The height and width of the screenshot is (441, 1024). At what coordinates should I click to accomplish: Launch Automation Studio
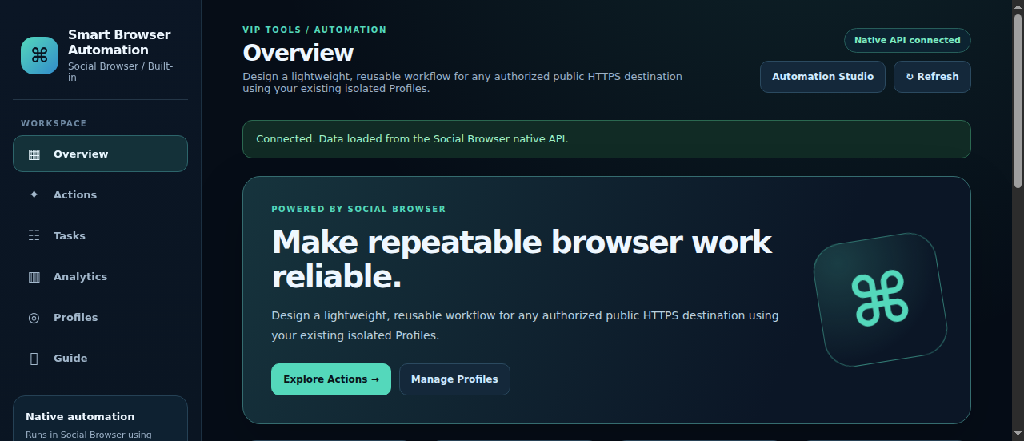click(822, 77)
